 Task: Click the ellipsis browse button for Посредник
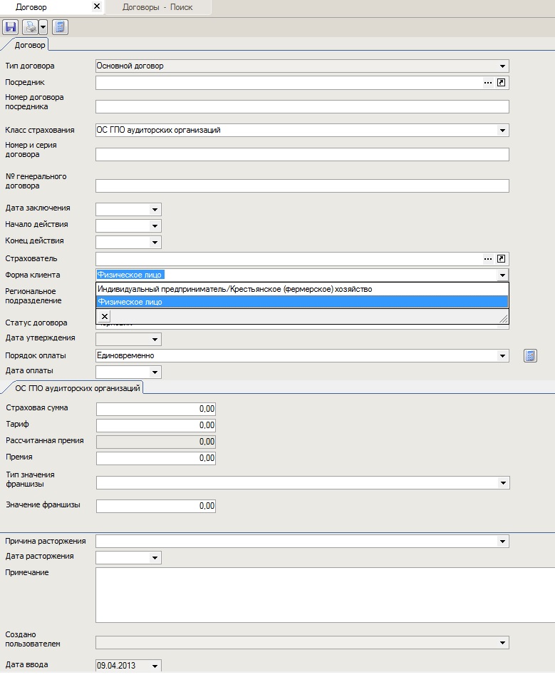point(488,83)
